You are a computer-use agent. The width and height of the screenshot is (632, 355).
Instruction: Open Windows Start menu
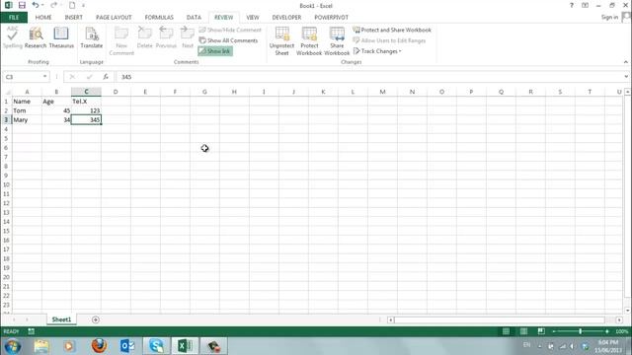pyautogui.click(x=12, y=346)
